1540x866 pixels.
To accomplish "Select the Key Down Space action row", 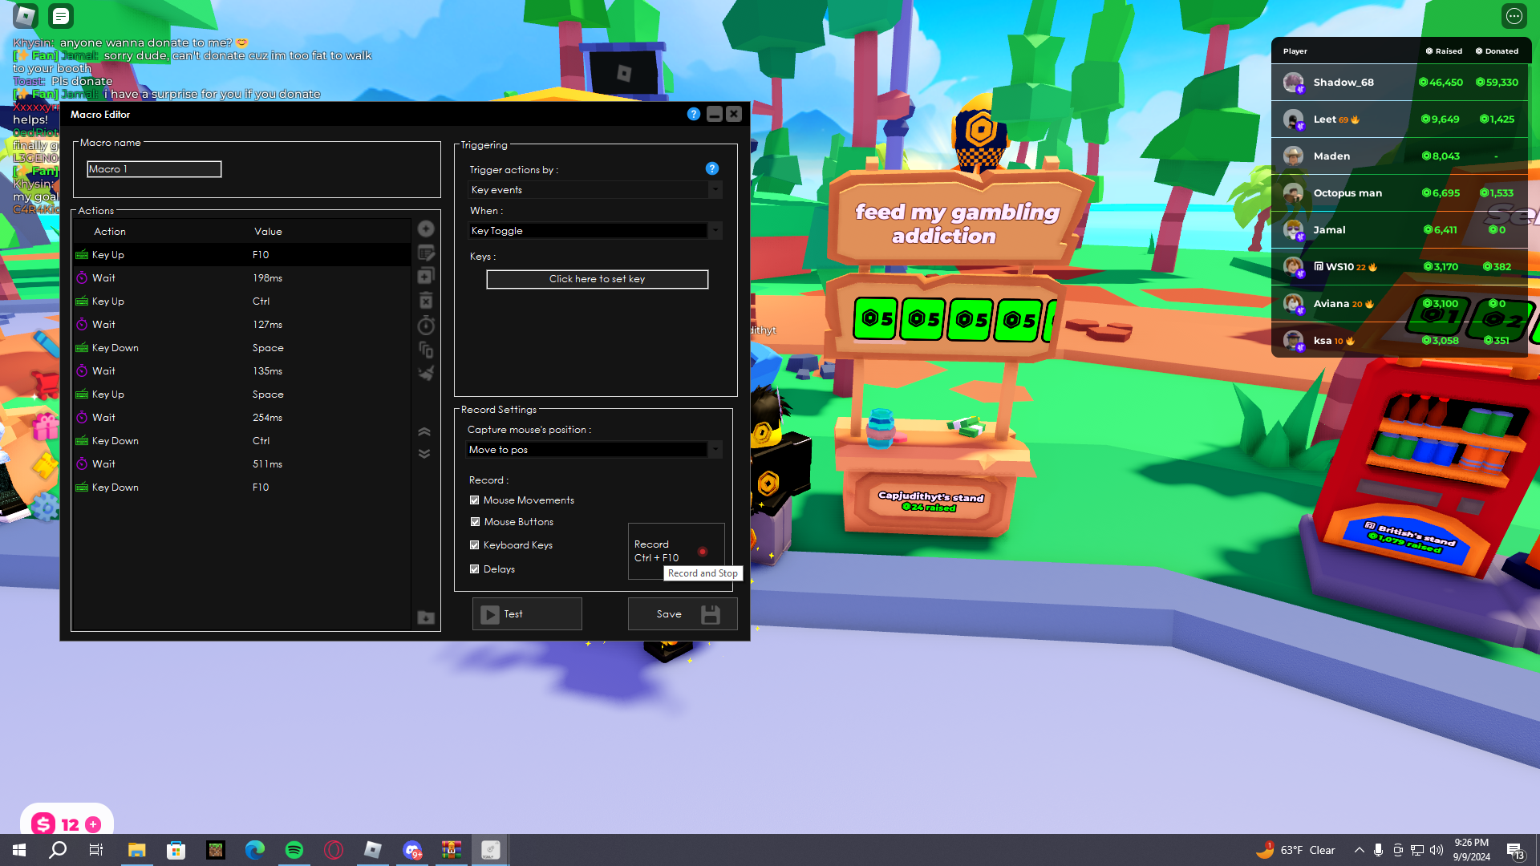I will tap(241, 348).
